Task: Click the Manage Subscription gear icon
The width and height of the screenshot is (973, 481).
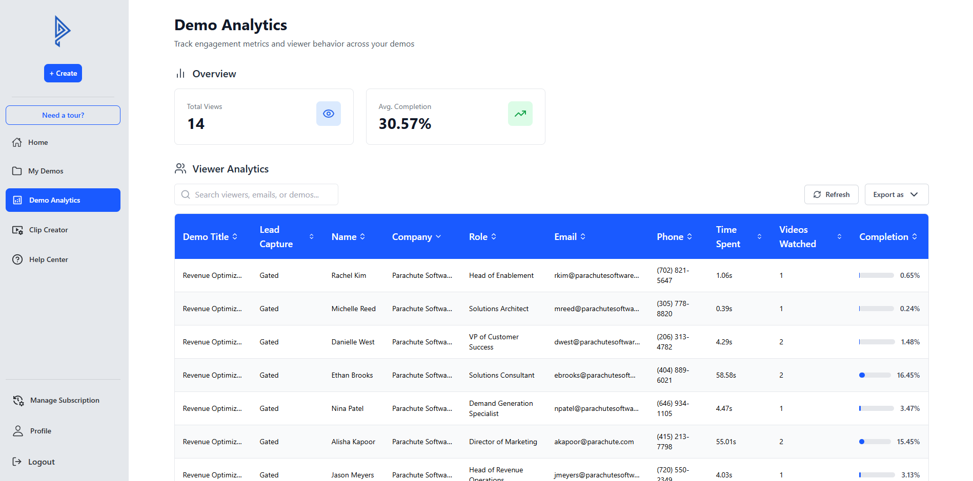Action: pyautogui.click(x=18, y=400)
